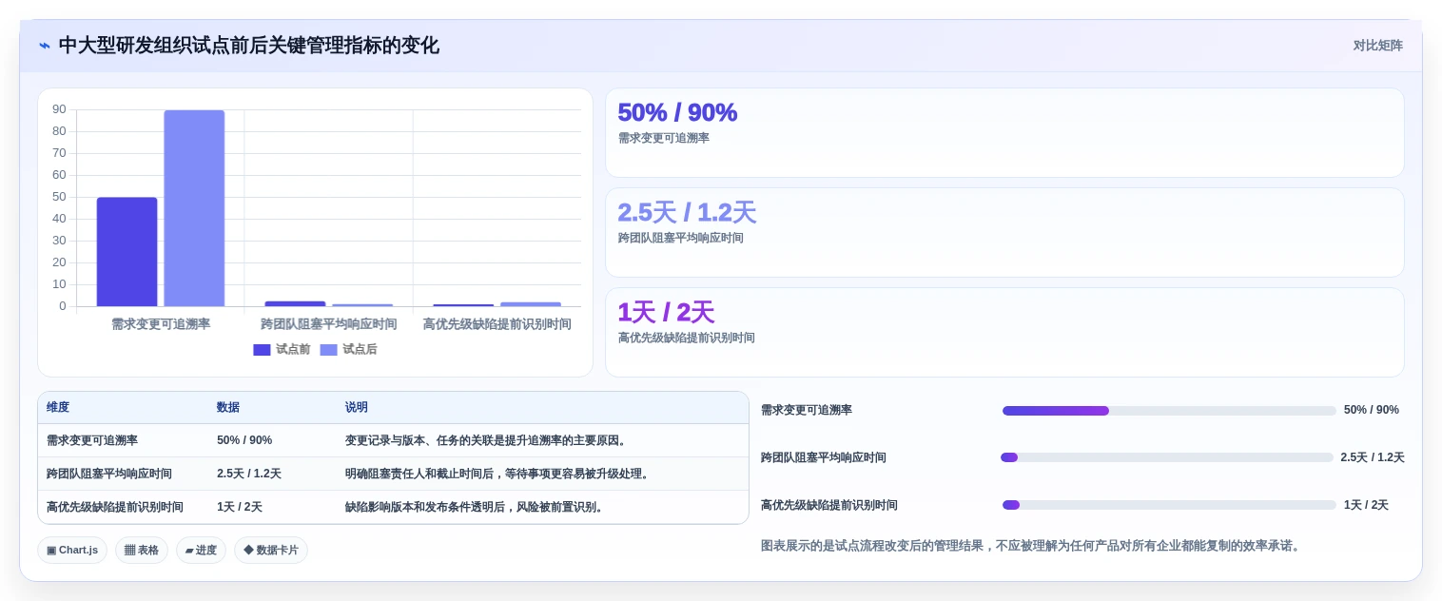Click the footnote text starting 图表展示的是

1030,546
